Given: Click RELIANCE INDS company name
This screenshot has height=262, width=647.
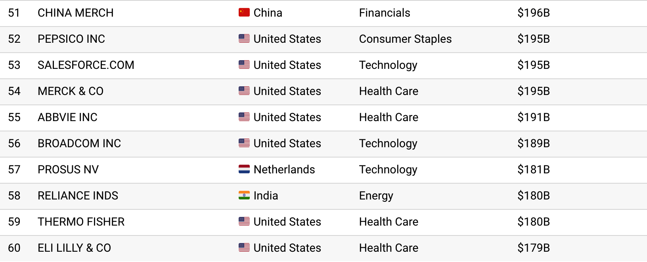Looking at the screenshot, I should point(78,196).
